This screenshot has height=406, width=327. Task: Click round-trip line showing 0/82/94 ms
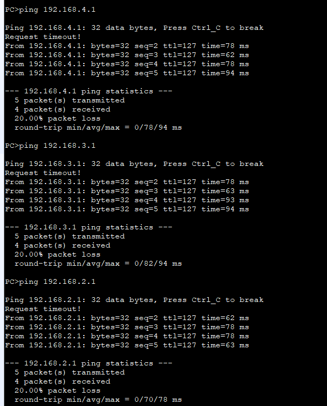(x=98, y=264)
